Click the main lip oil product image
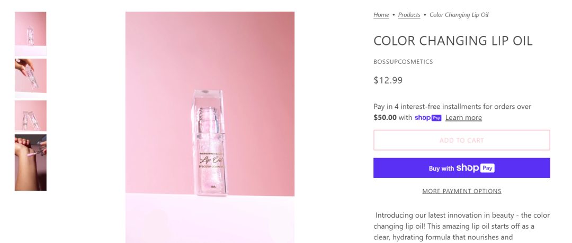Viewport: 572px width, 243px height. tap(210, 127)
